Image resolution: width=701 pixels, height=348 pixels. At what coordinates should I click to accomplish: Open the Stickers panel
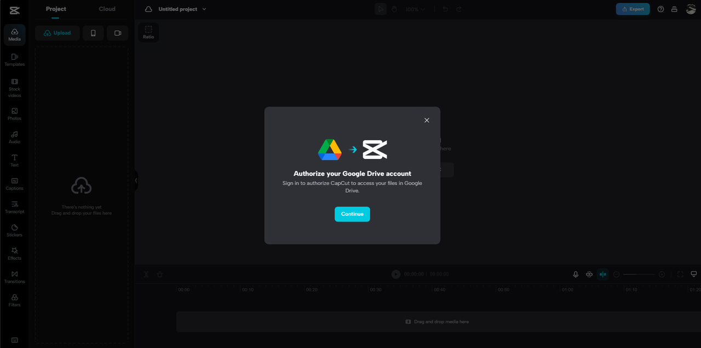click(14, 231)
